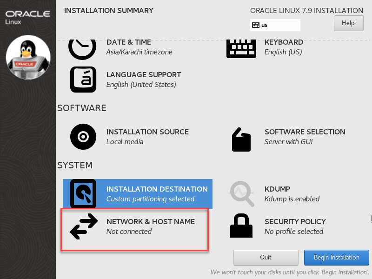This screenshot has width=372, height=279.
Task: Click the 'Asia/Karachi timezone' text
Action: [139, 52]
